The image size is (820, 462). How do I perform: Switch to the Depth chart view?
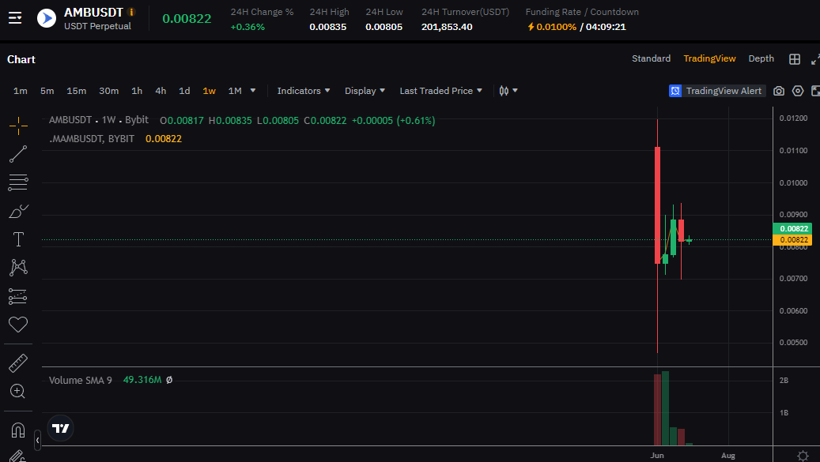point(761,58)
